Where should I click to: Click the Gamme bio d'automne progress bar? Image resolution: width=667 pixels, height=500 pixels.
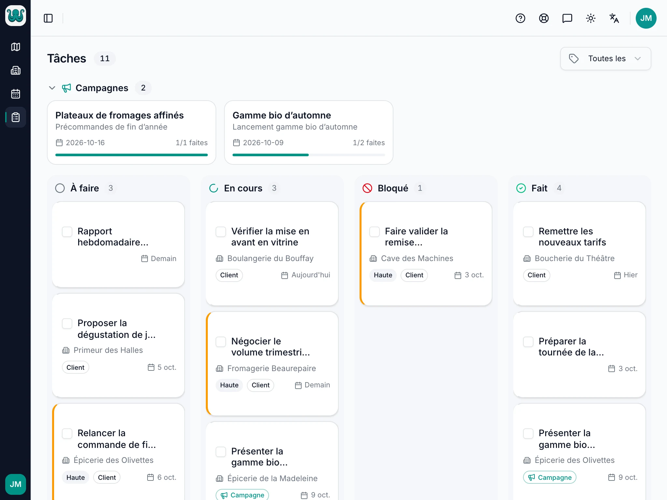(309, 155)
